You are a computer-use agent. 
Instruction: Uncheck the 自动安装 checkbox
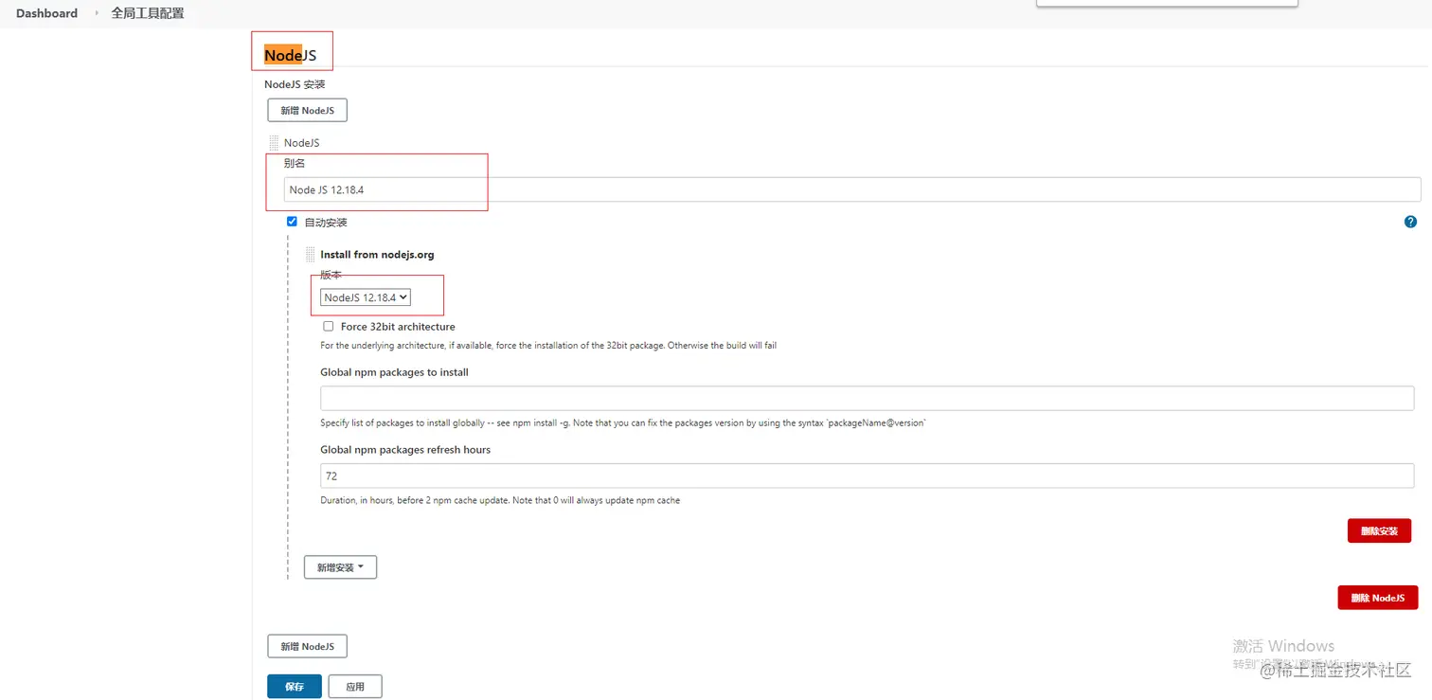292,222
